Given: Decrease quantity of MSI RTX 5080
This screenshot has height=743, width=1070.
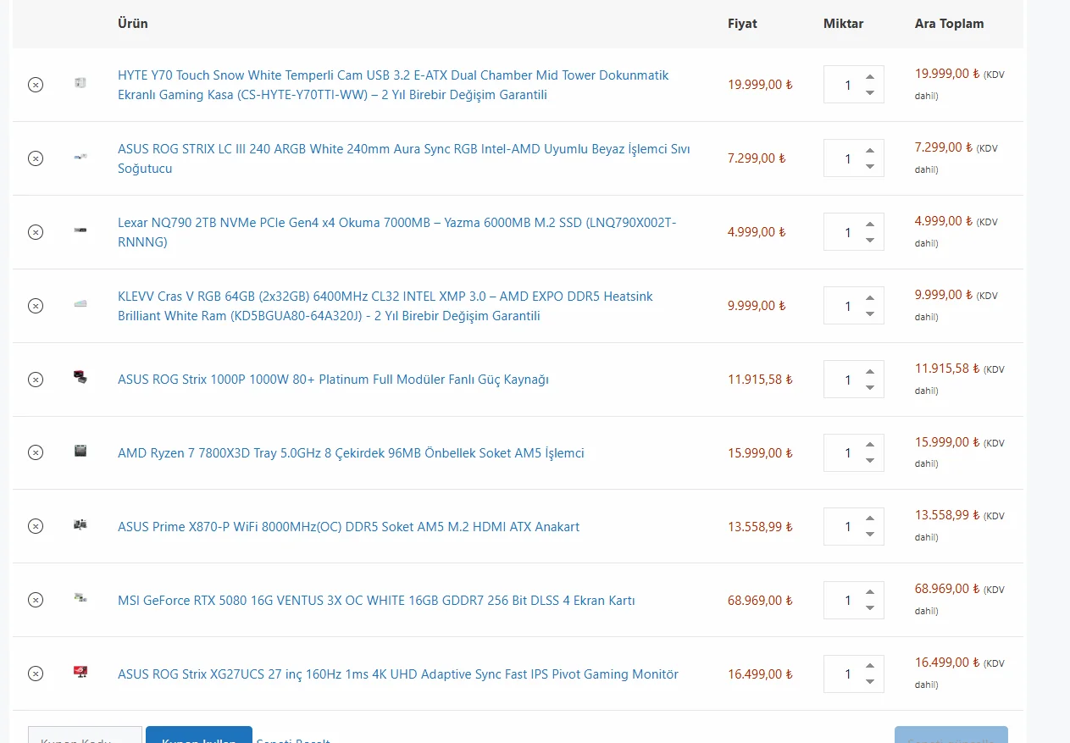Looking at the screenshot, I should tap(869, 609).
